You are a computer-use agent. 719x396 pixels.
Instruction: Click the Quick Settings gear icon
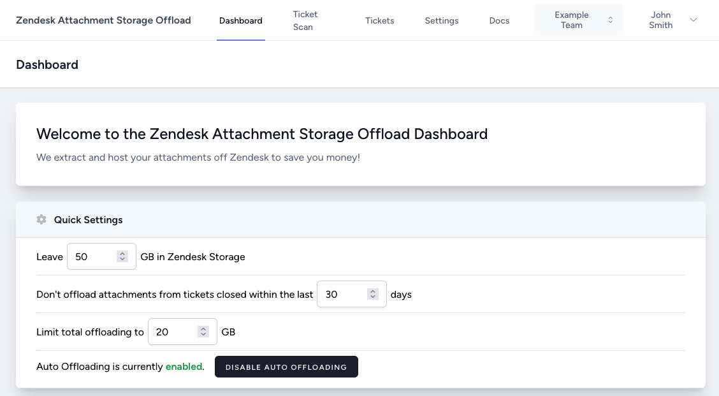(x=41, y=219)
